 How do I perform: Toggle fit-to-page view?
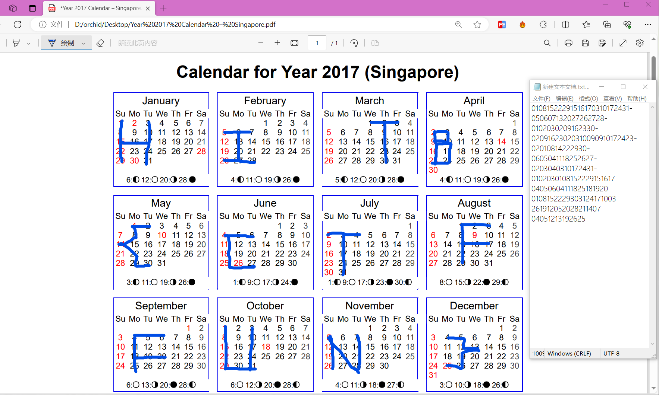[x=294, y=42]
